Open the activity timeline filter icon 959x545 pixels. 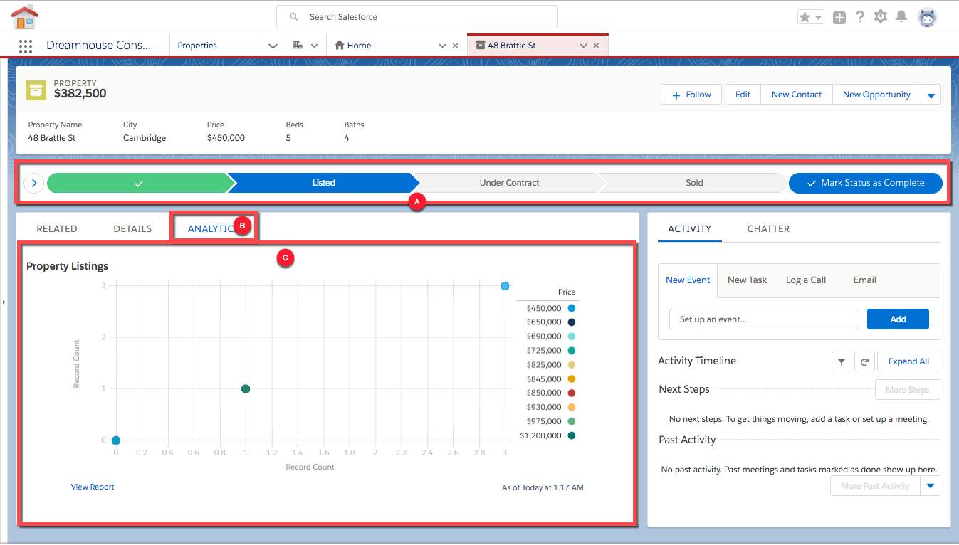842,361
